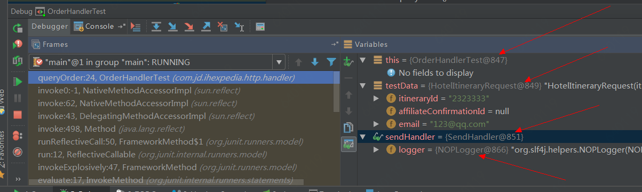
Task: Click Show Execution Point icon
Action: click(x=136, y=27)
